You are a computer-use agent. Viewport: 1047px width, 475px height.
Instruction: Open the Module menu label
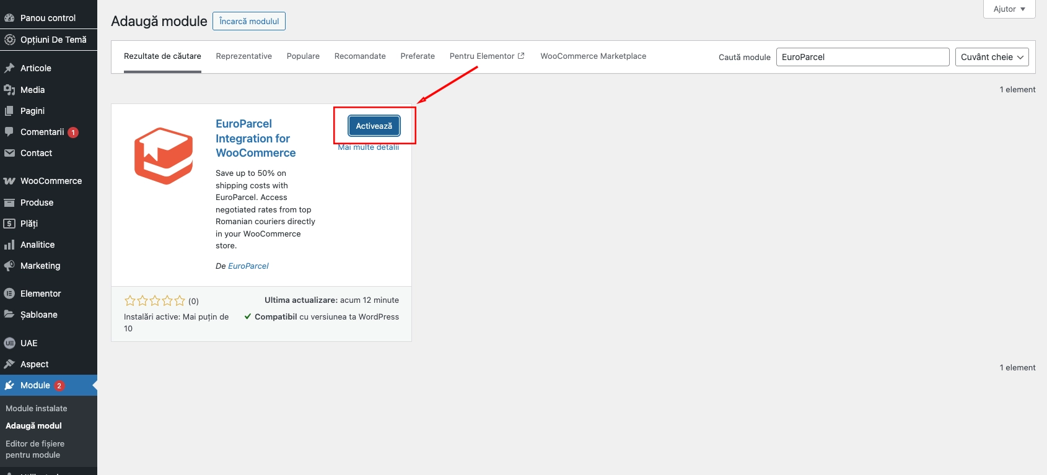[x=35, y=385]
